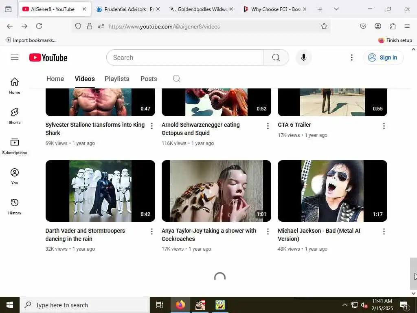Open the GTA 6 Trailer title link
This screenshot has height=313, width=417.
(x=294, y=125)
